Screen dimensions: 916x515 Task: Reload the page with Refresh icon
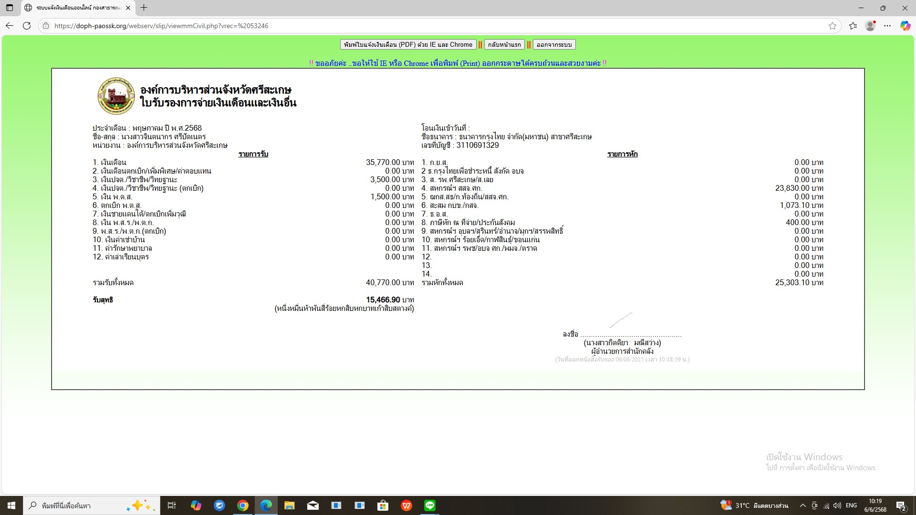pos(27,26)
